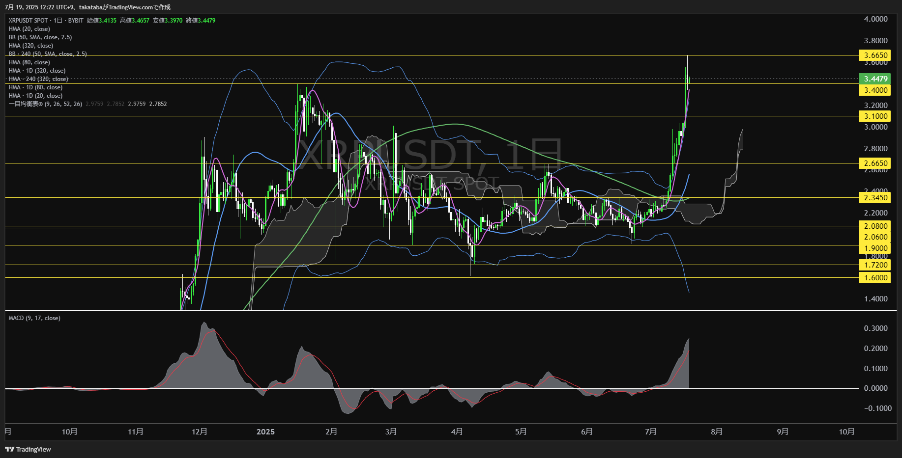
Task: Click the HMA (20, close) indicator legend
Action: click(29, 29)
